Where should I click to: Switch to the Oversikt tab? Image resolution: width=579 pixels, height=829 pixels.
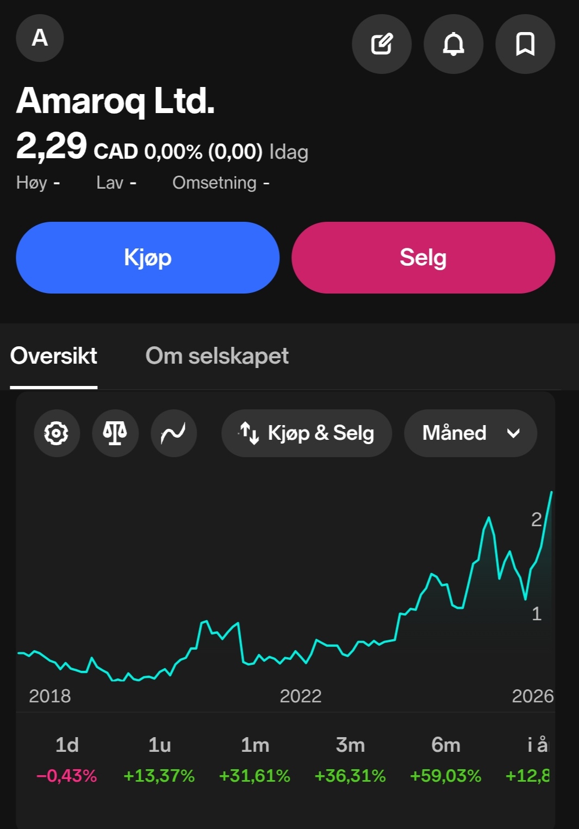click(54, 356)
